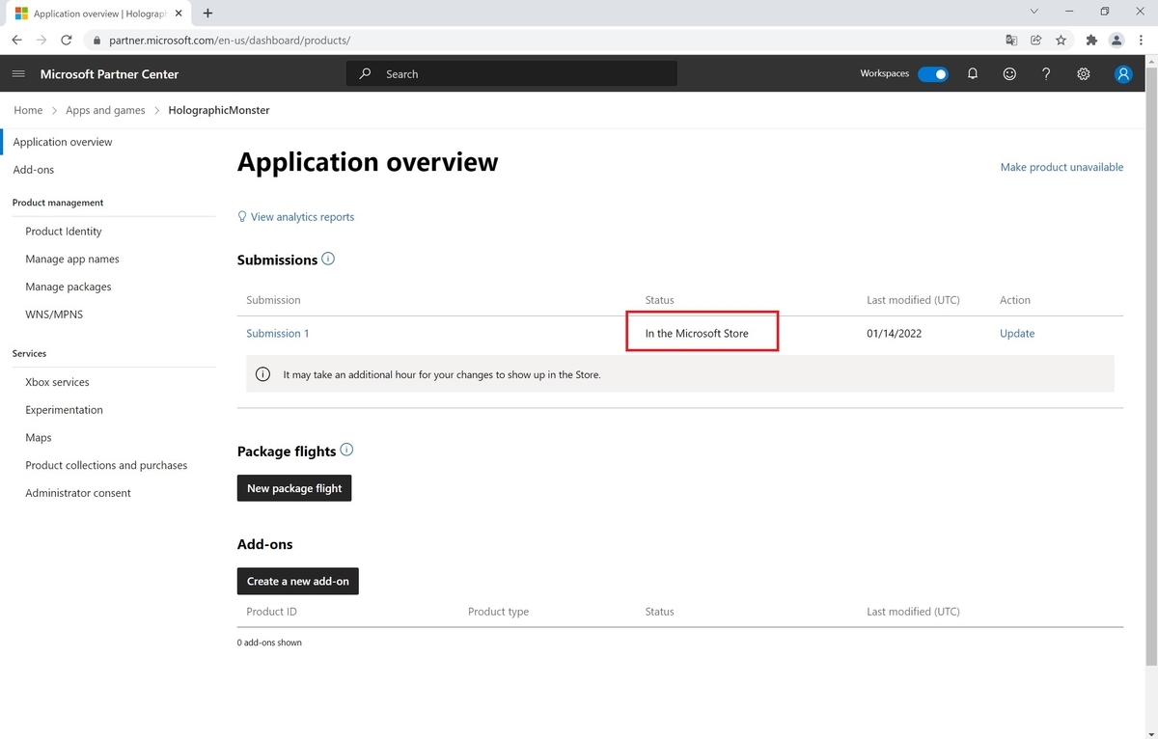This screenshot has height=739, width=1158.
Task: Click the In the Microsoft Store status
Action: click(x=697, y=333)
